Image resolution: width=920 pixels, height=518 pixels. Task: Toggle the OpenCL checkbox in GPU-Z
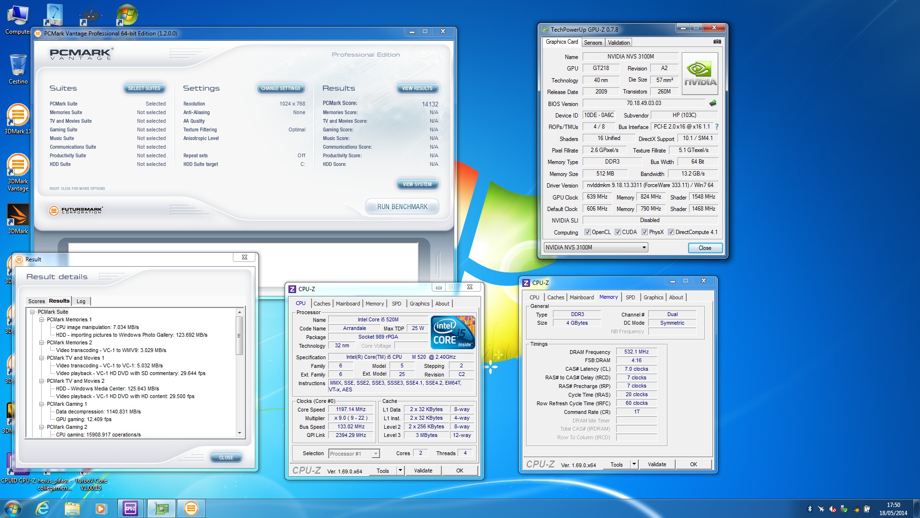(587, 232)
